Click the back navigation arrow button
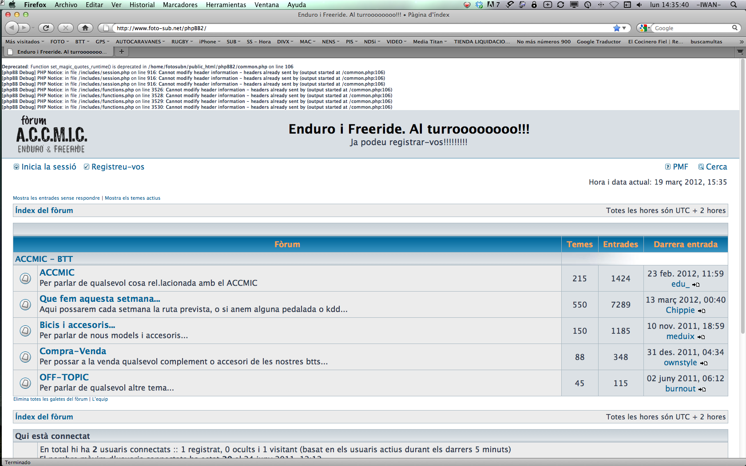Screen dimensions: 746x466 (x=11, y=28)
